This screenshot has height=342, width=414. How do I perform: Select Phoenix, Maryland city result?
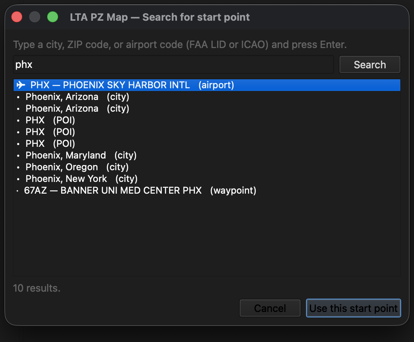pyautogui.click(x=207, y=155)
